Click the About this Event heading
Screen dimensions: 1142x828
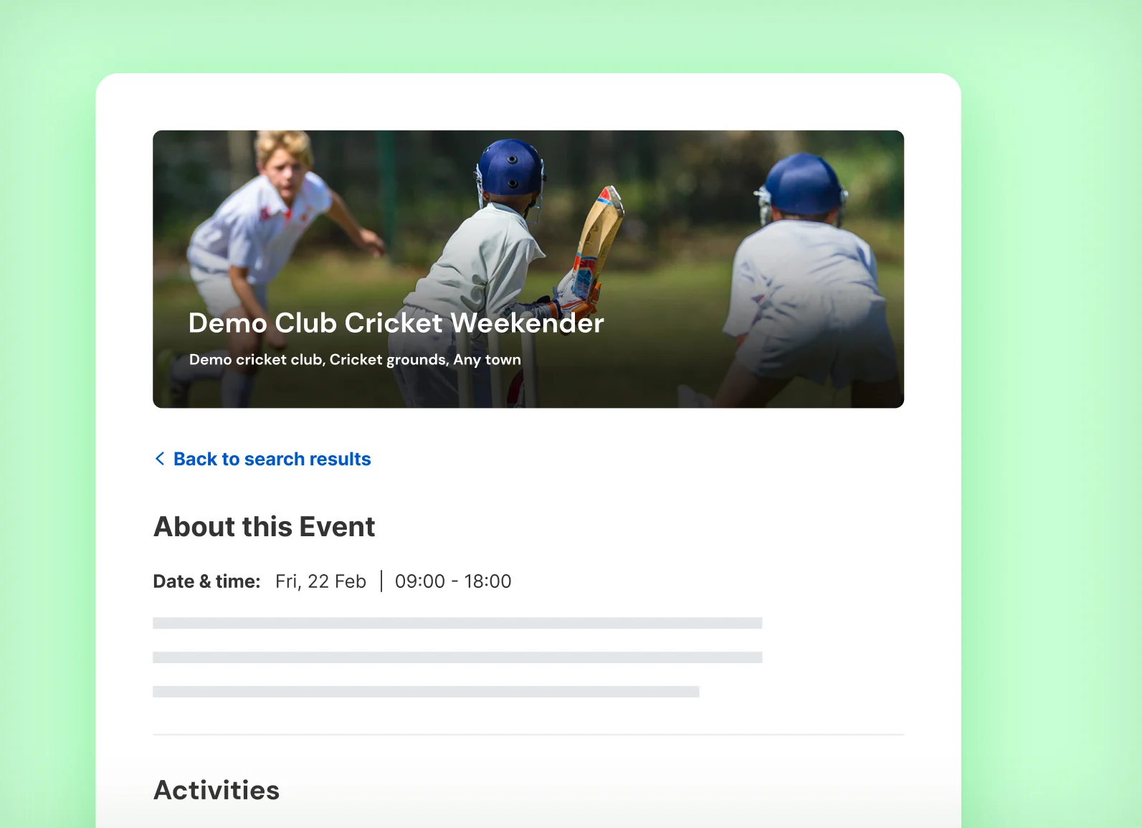point(264,527)
